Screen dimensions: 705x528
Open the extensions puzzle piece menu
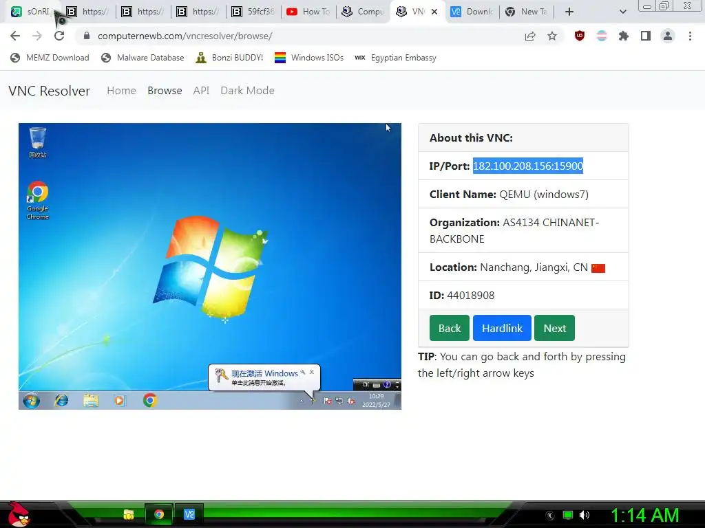tap(624, 36)
